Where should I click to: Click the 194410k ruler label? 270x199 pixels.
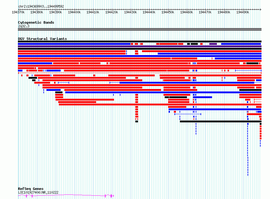[x=93, y=12]
